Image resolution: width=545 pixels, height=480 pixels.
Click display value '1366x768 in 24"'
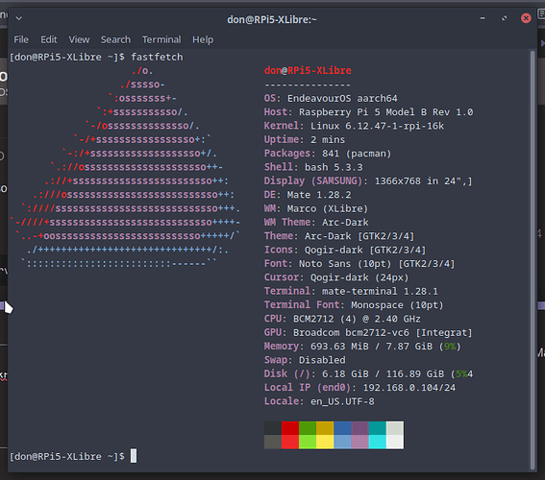click(421, 180)
